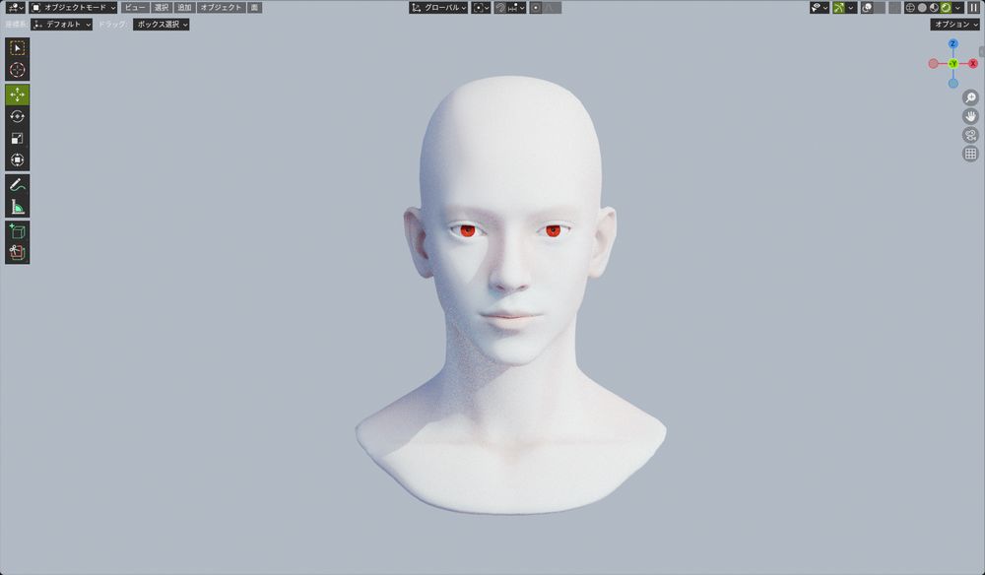Open the グローバル orientation dropdown

438,8
